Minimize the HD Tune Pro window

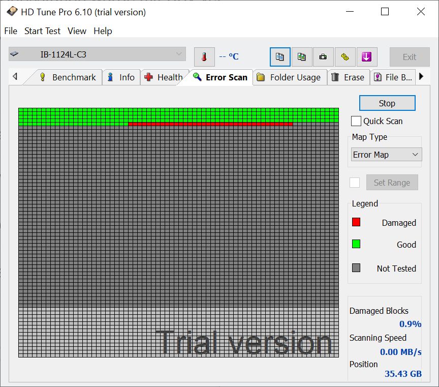click(350, 12)
